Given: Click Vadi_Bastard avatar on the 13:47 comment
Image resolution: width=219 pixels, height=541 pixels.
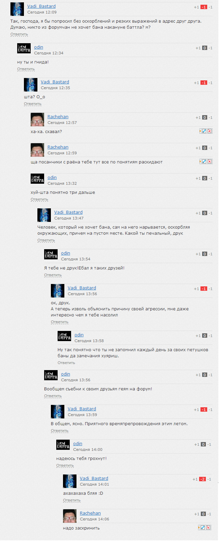Looking at the screenshot, I should click(x=44, y=215).
